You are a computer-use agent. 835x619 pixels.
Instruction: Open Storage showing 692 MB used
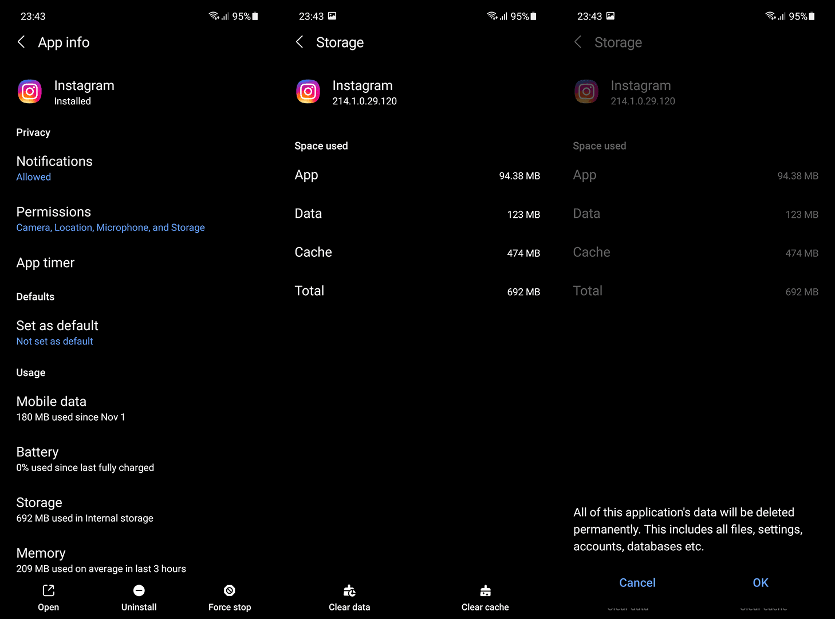click(x=139, y=510)
